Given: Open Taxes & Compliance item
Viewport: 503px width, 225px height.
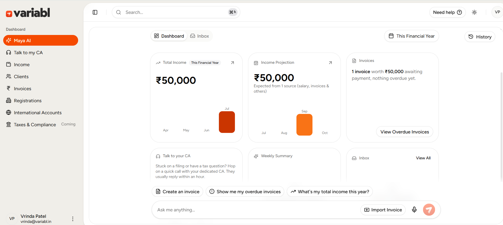Looking at the screenshot, I should click(x=41, y=125).
